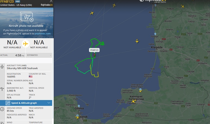Close the FFAB123 flight details panel

[51, 1]
